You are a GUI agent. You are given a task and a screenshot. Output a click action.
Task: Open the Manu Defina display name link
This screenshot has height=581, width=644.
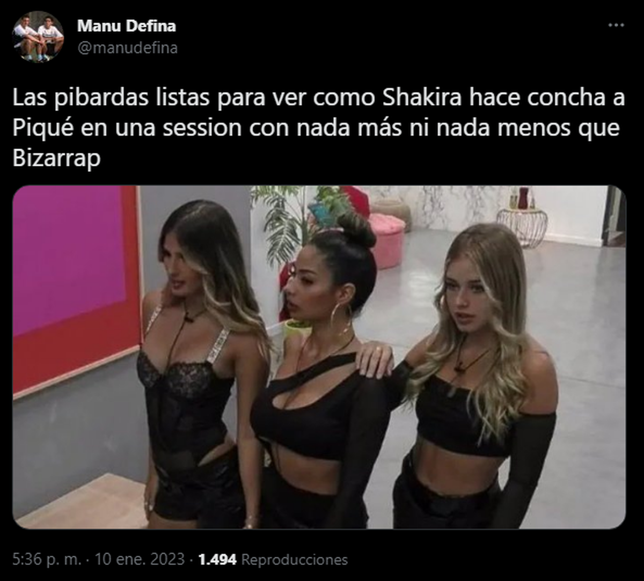(x=127, y=25)
